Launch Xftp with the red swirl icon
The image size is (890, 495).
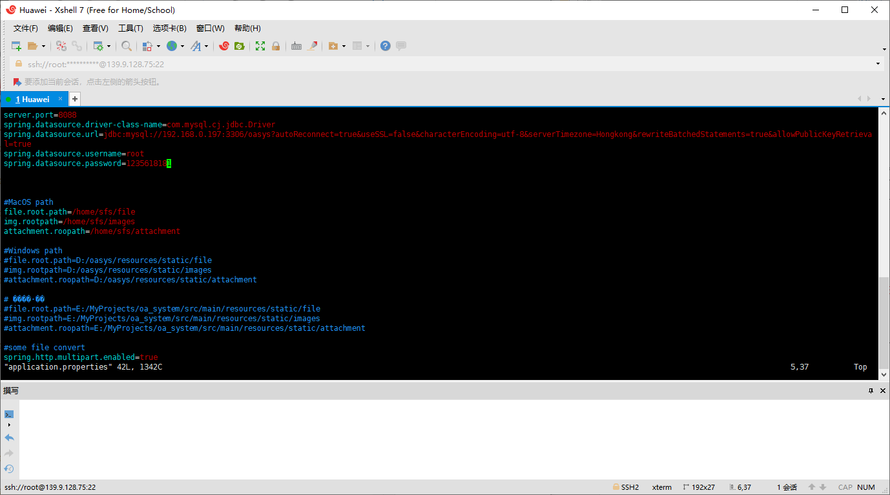(224, 46)
